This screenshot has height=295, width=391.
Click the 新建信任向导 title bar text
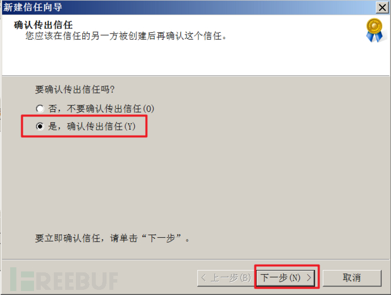(x=33, y=7)
